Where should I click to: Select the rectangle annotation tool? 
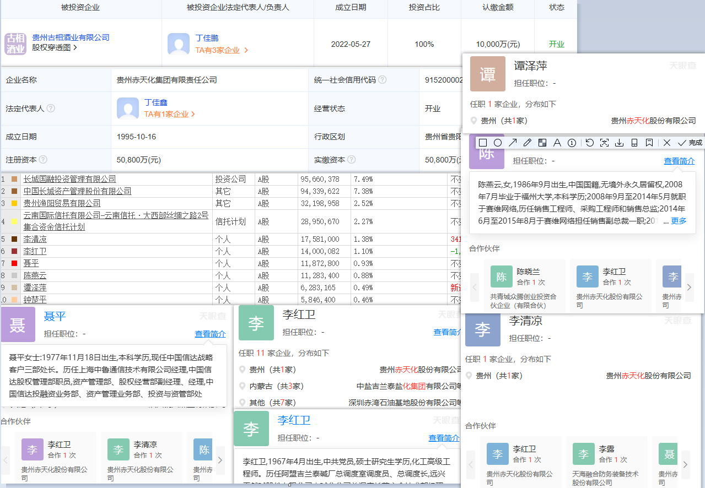pos(483,143)
